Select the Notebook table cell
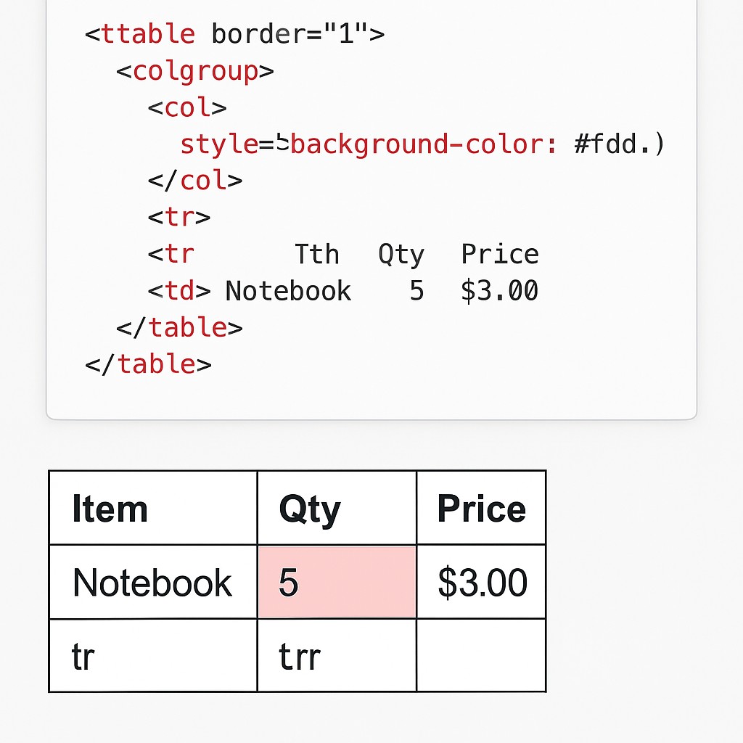This screenshot has width=743, height=743. pyautogui.click(x=153, y=582)
